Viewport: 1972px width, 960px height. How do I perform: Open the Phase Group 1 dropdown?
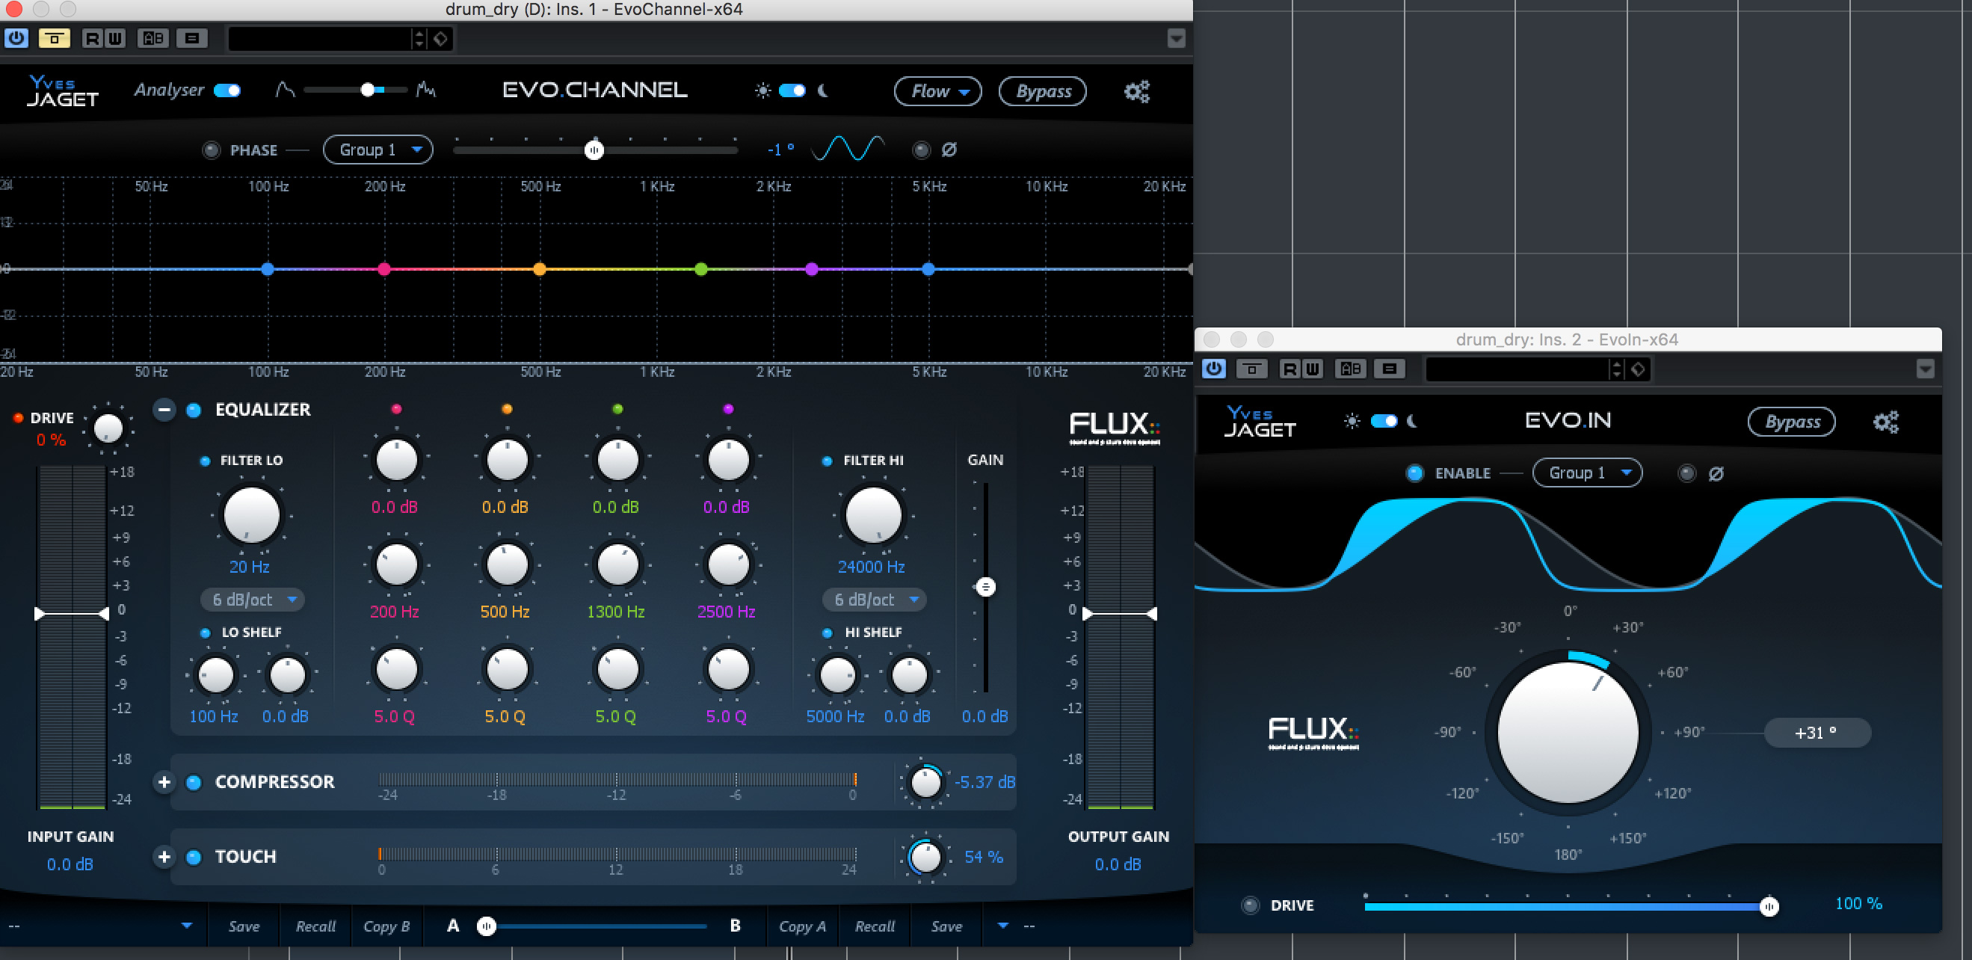tap(378, 150)
